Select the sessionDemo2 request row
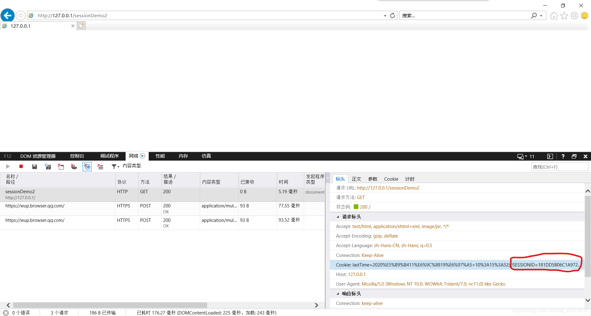Image resolution: width=591 pixels, height=316 pixels. click(x=162, y=194)
